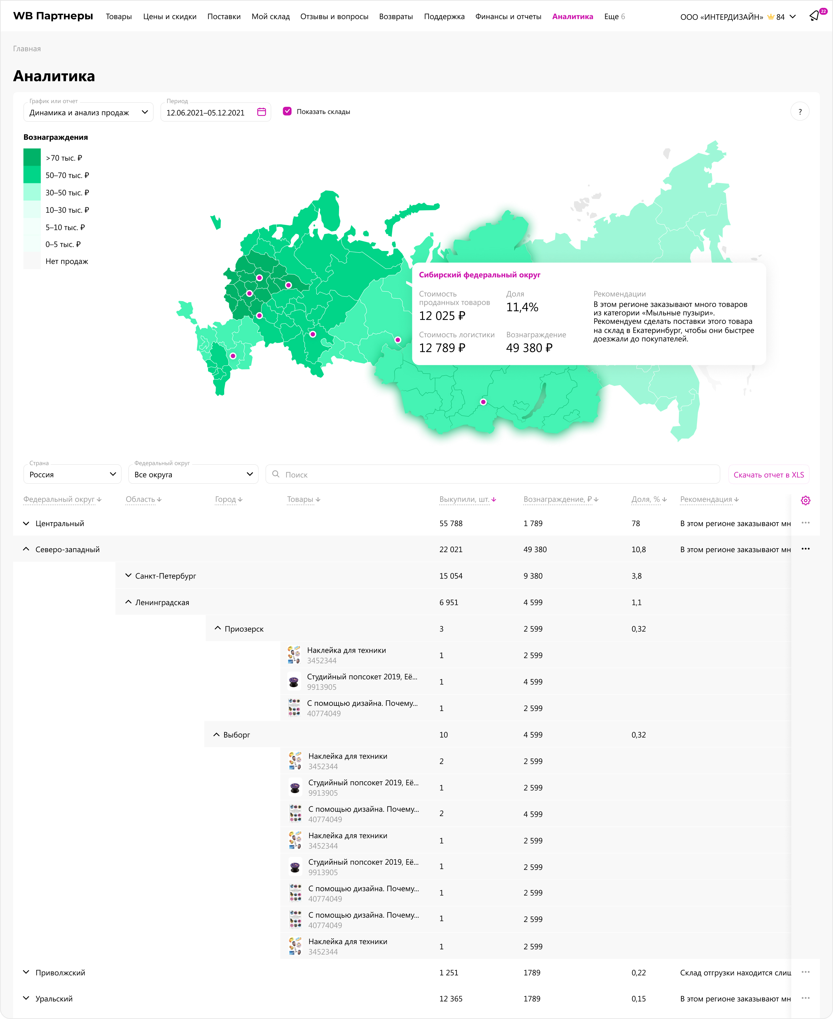833x1019 pixels.
Task: Open table settings gear icon
Action: [x=805, y=500]
